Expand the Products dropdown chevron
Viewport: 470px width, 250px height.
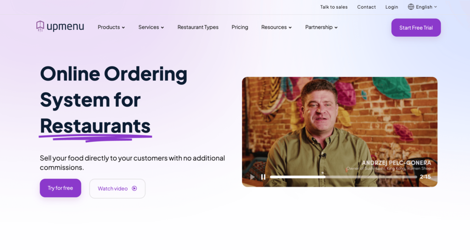(123, 28)
